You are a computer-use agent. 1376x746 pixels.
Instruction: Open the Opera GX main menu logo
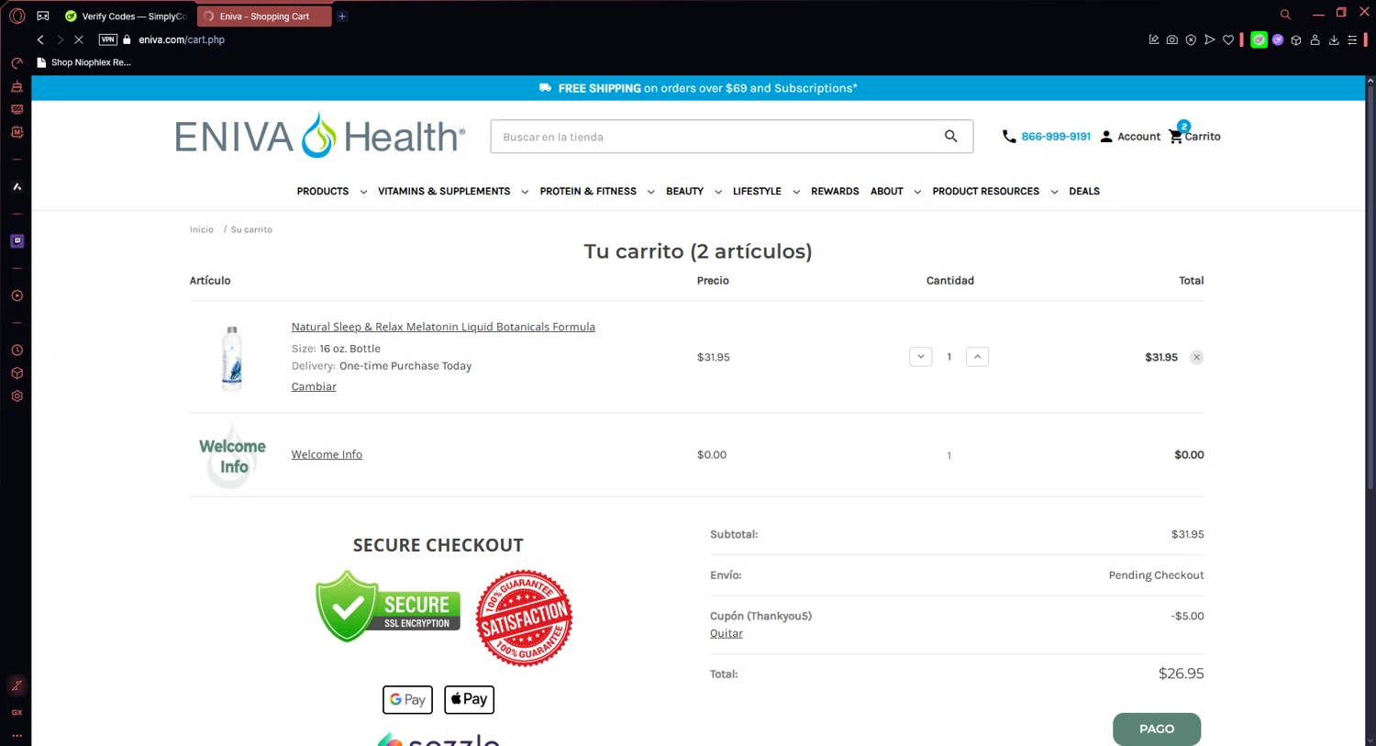[x=17, y=16]
